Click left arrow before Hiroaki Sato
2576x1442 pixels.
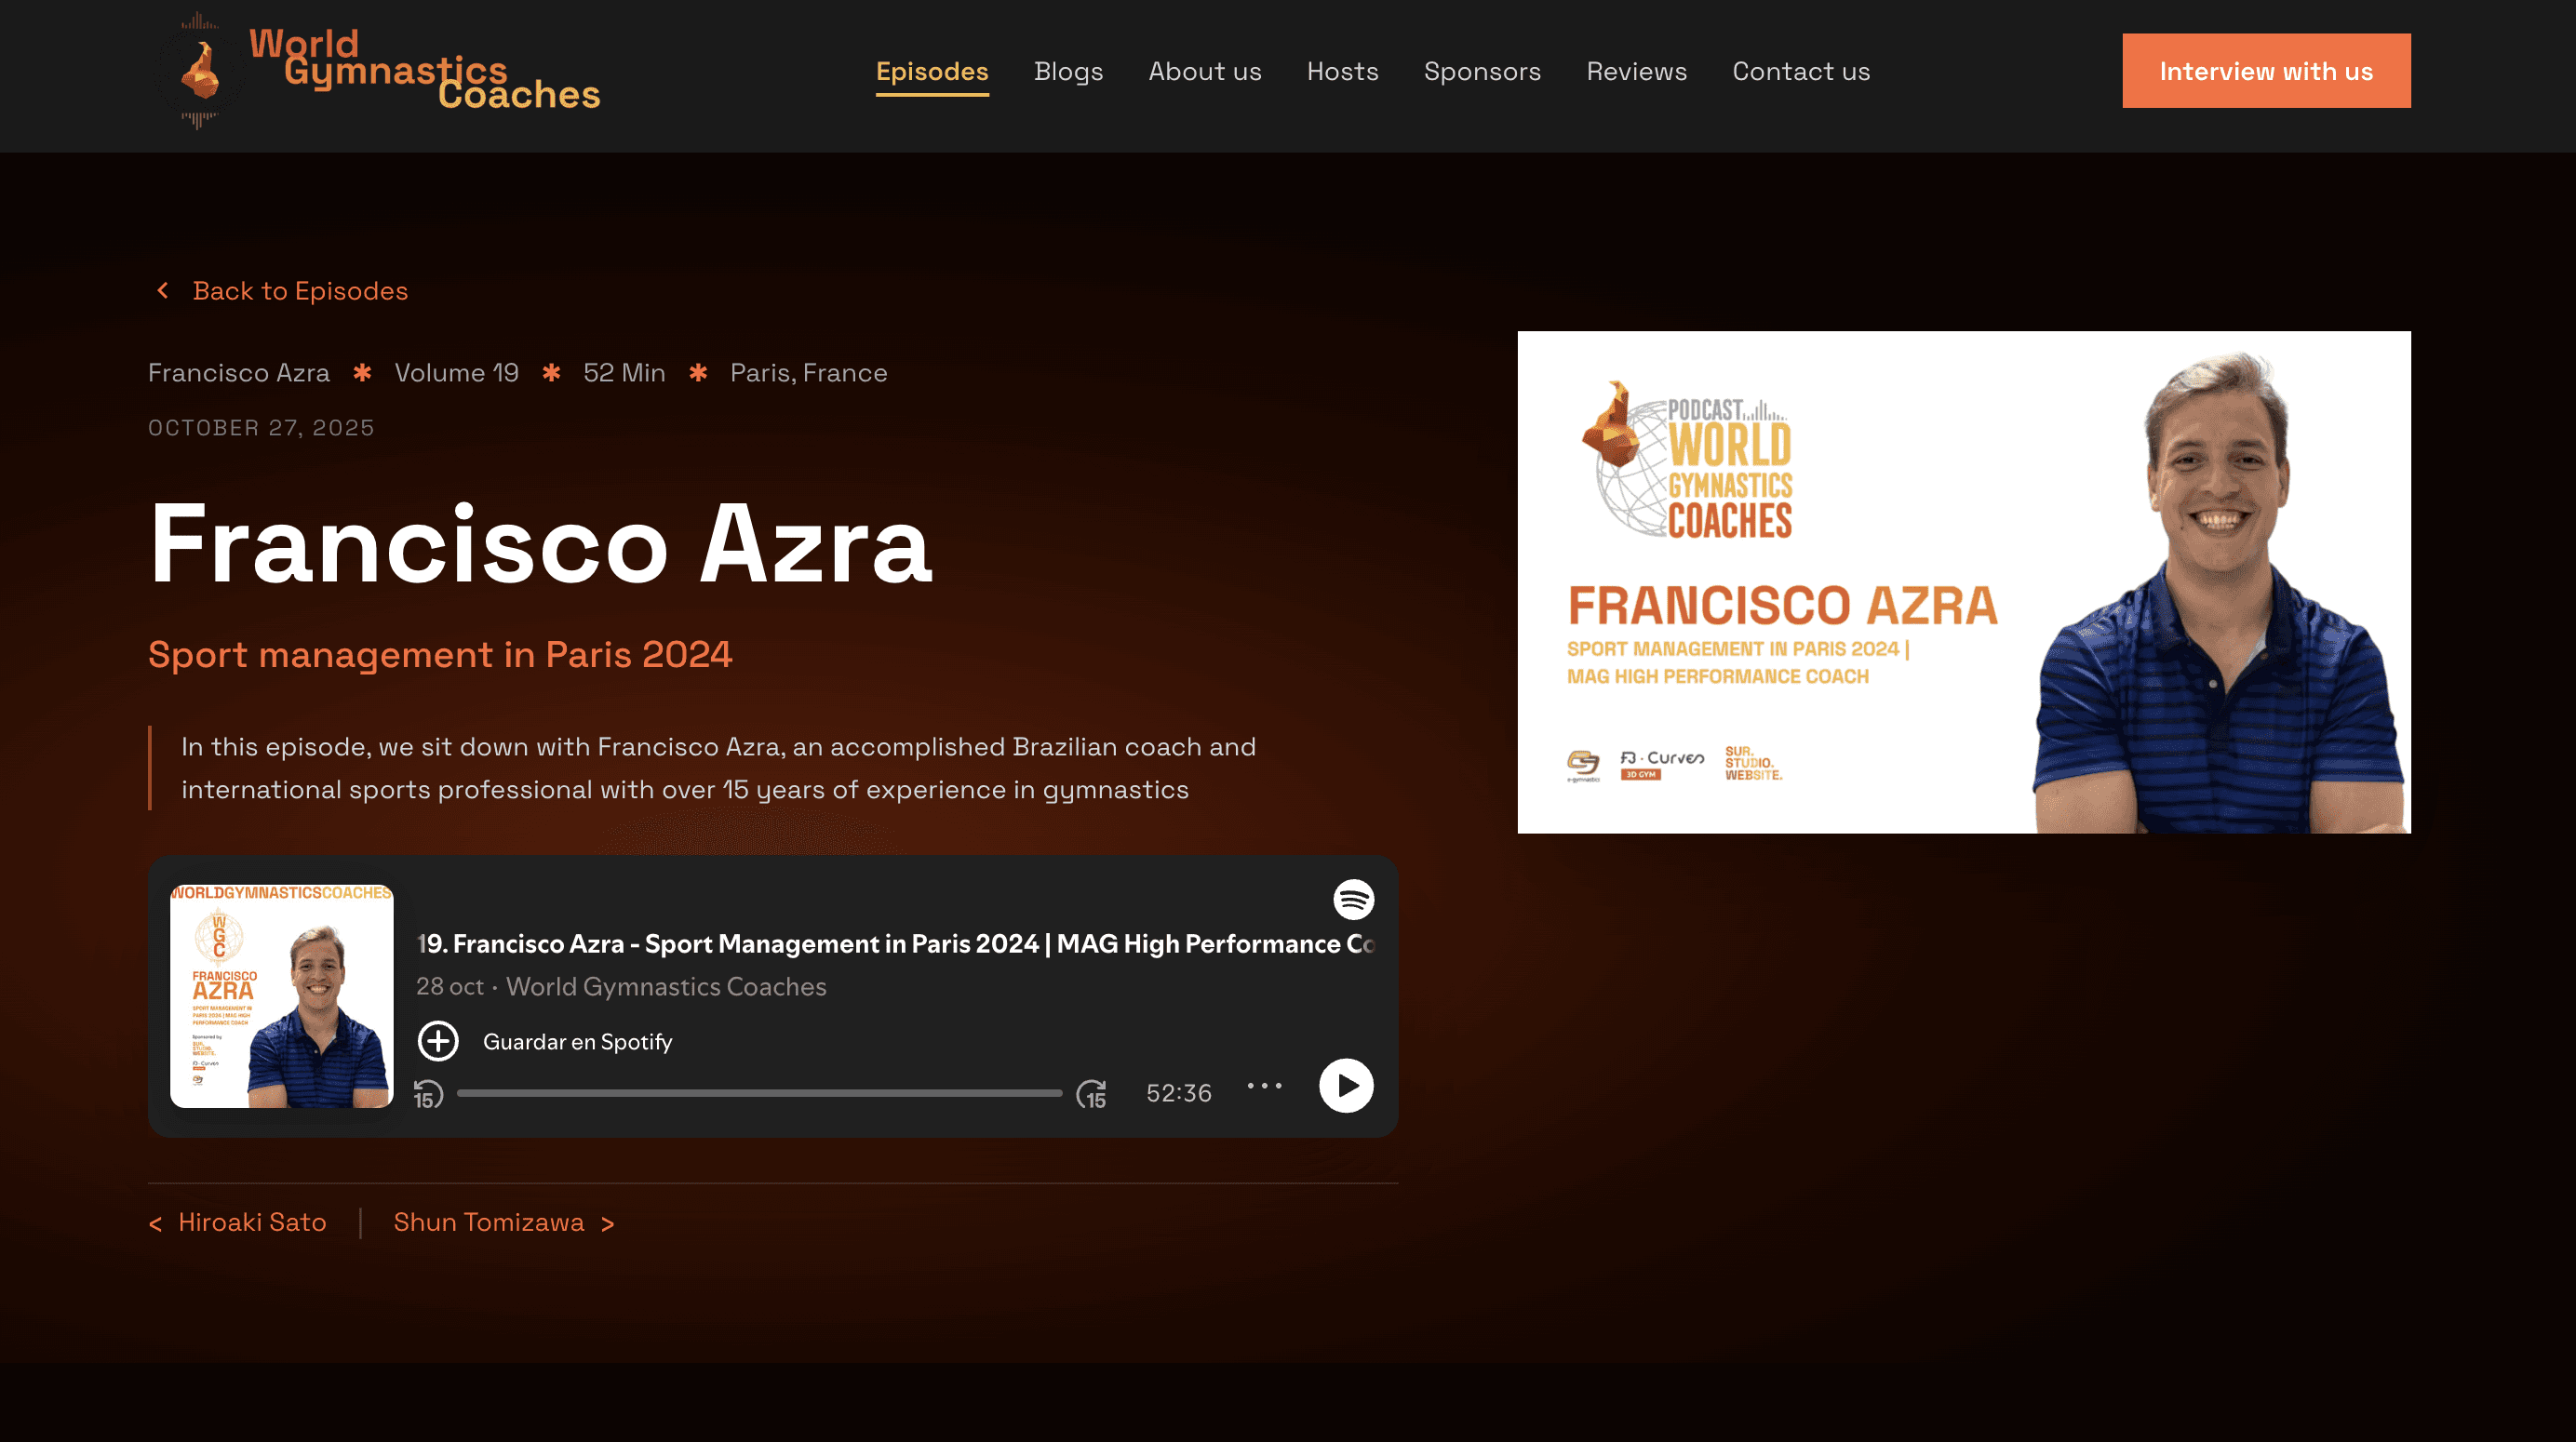coord(155,1224)
